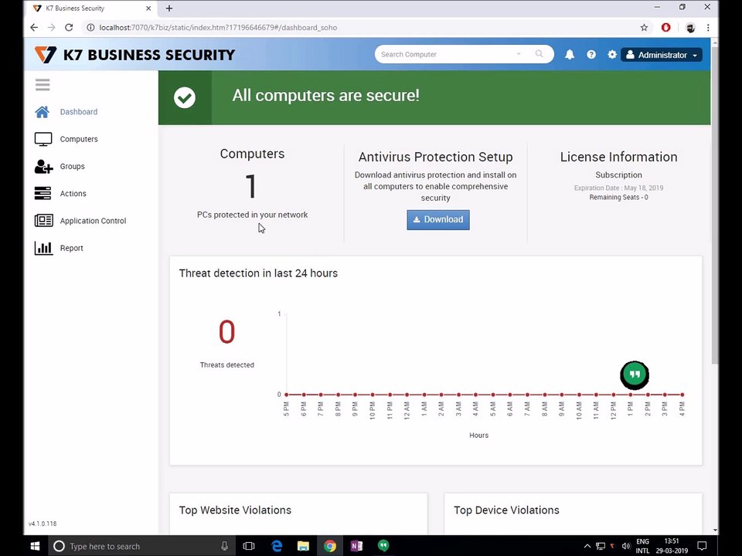The width and height of the screenshot is (742, 556).
Task: Click the red 0 Threats detected value
Action: tap(226, 331)
